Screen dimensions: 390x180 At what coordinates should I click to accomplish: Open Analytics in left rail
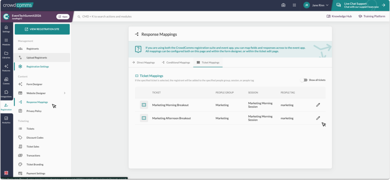coord(6,120)
